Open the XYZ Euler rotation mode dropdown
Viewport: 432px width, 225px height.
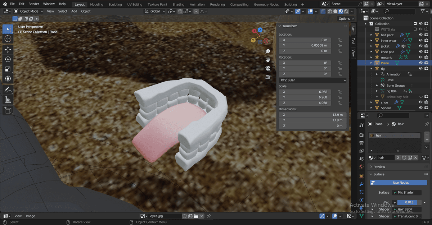pyautogui.click(x=312, y=80)
